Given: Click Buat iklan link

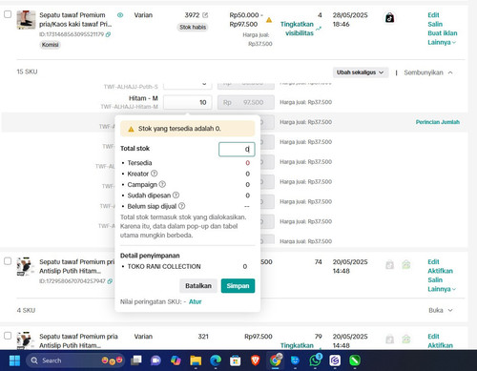Looking at the screenshot, I should (443, 33).
